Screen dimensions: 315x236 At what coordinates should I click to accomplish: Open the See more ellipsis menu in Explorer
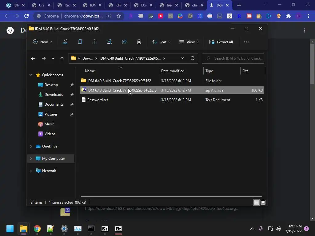(246, 42)
